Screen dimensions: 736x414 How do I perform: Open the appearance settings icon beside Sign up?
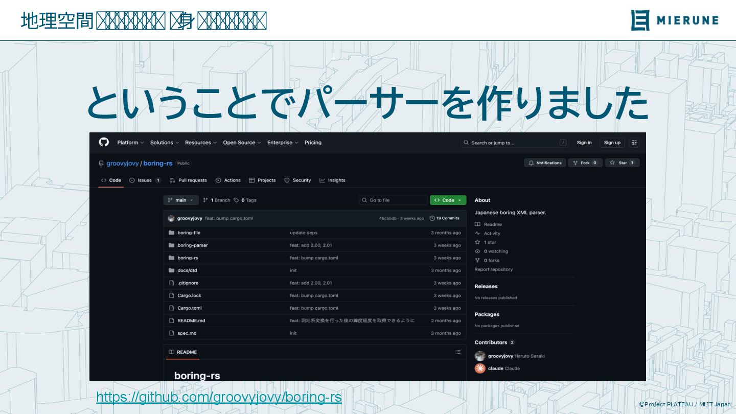(634, 143)
